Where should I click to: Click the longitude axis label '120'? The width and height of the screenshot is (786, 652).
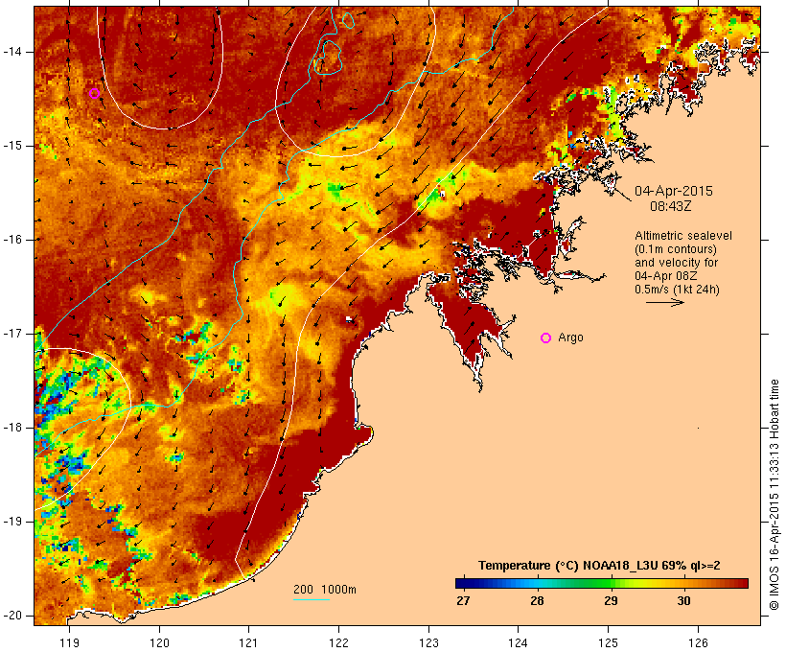pyautogui.click(x=159, y=642)
